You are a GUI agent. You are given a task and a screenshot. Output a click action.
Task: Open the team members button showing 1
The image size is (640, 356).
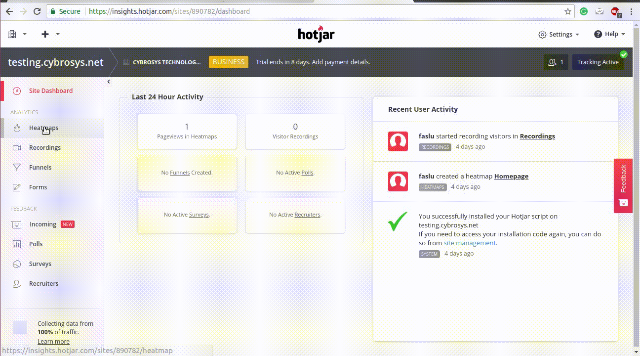(x=556, y=62)
